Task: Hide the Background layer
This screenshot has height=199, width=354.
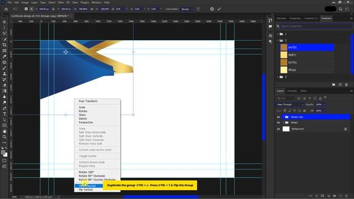Action: pyautogui.click(x=278, y=129)
